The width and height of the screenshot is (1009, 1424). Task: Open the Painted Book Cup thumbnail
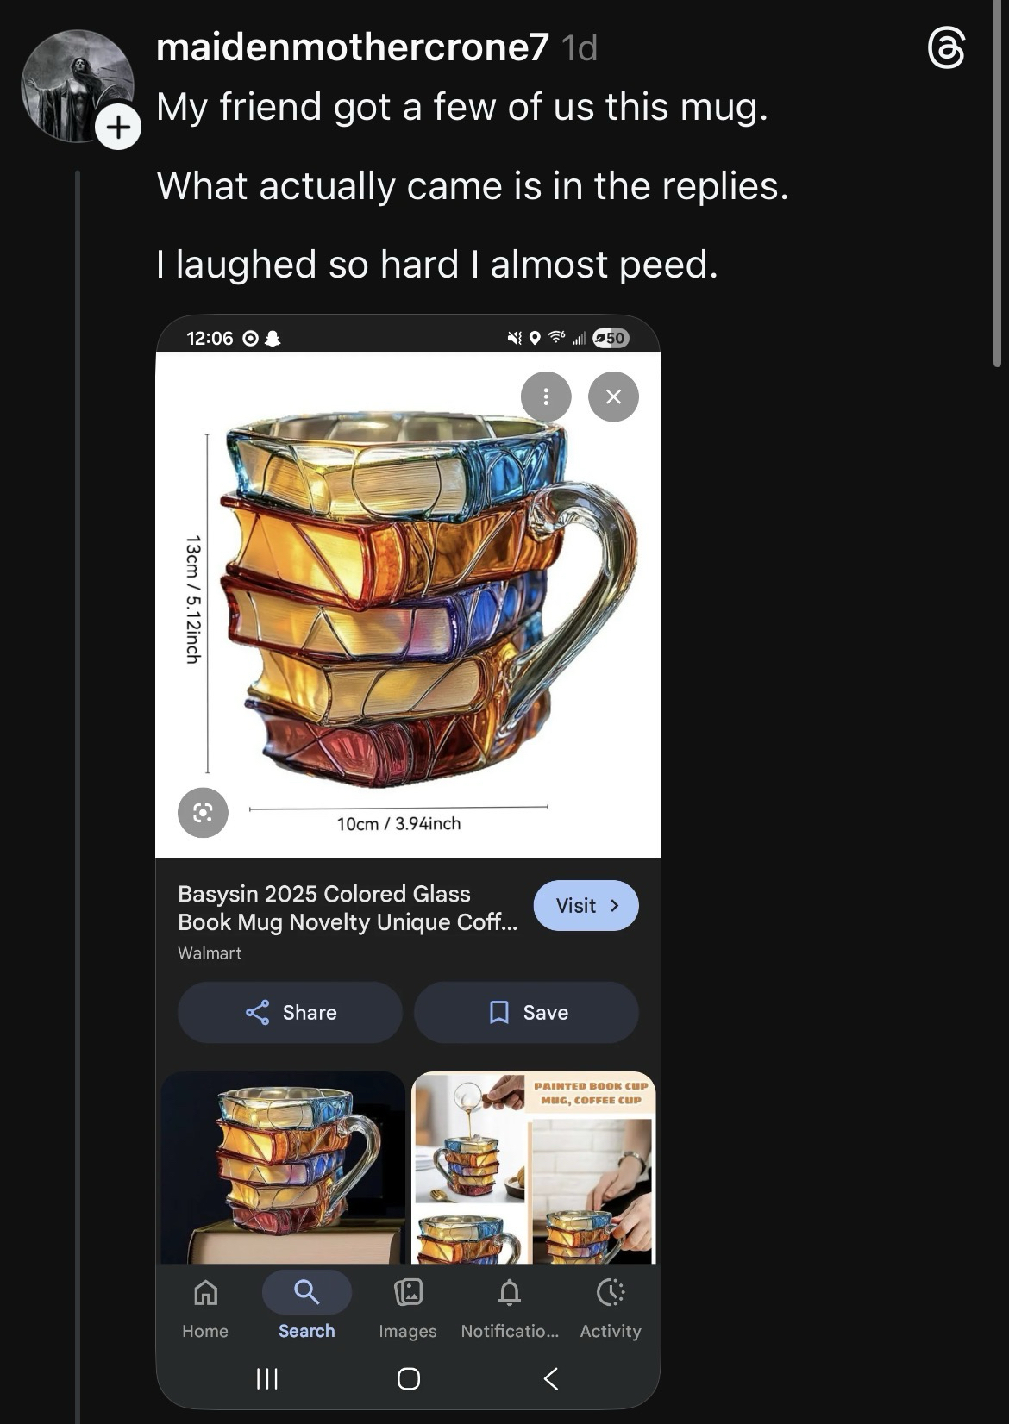coord(534,1167)
